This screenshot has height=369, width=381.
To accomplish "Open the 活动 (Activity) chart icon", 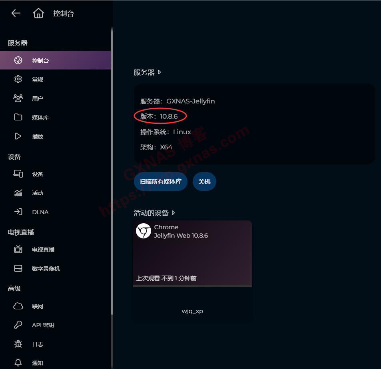I will pos(18,193).
